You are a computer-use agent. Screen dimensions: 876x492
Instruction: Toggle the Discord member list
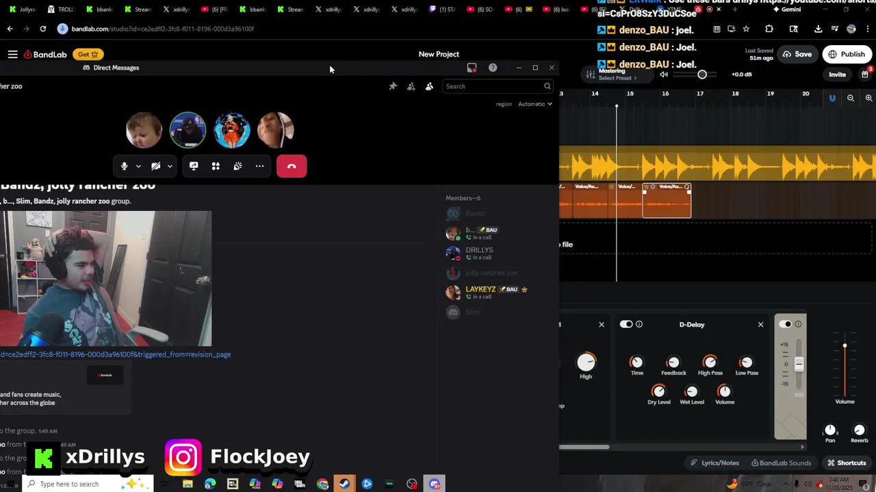[x=429, y=86]
